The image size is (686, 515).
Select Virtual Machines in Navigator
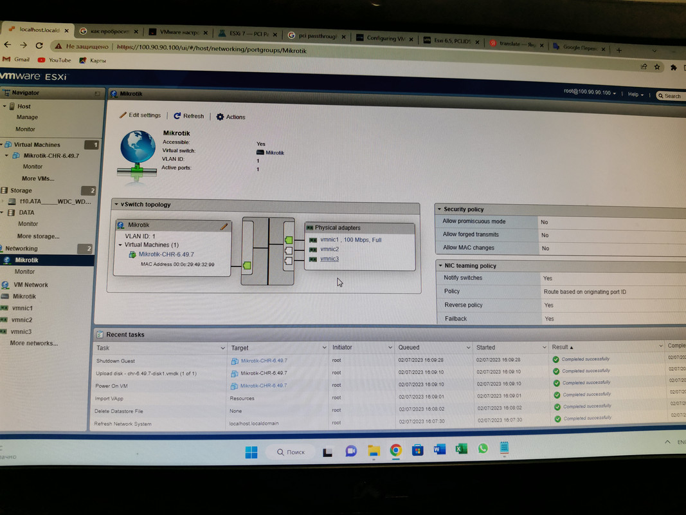pos(37,144)
